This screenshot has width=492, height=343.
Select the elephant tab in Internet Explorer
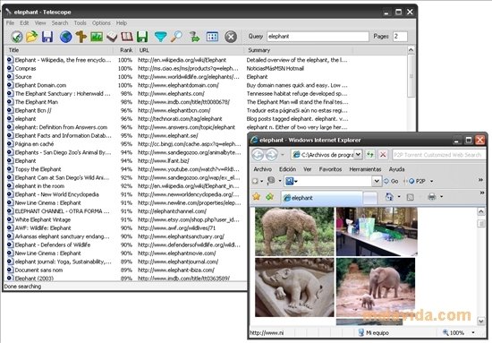pos(321,198)
